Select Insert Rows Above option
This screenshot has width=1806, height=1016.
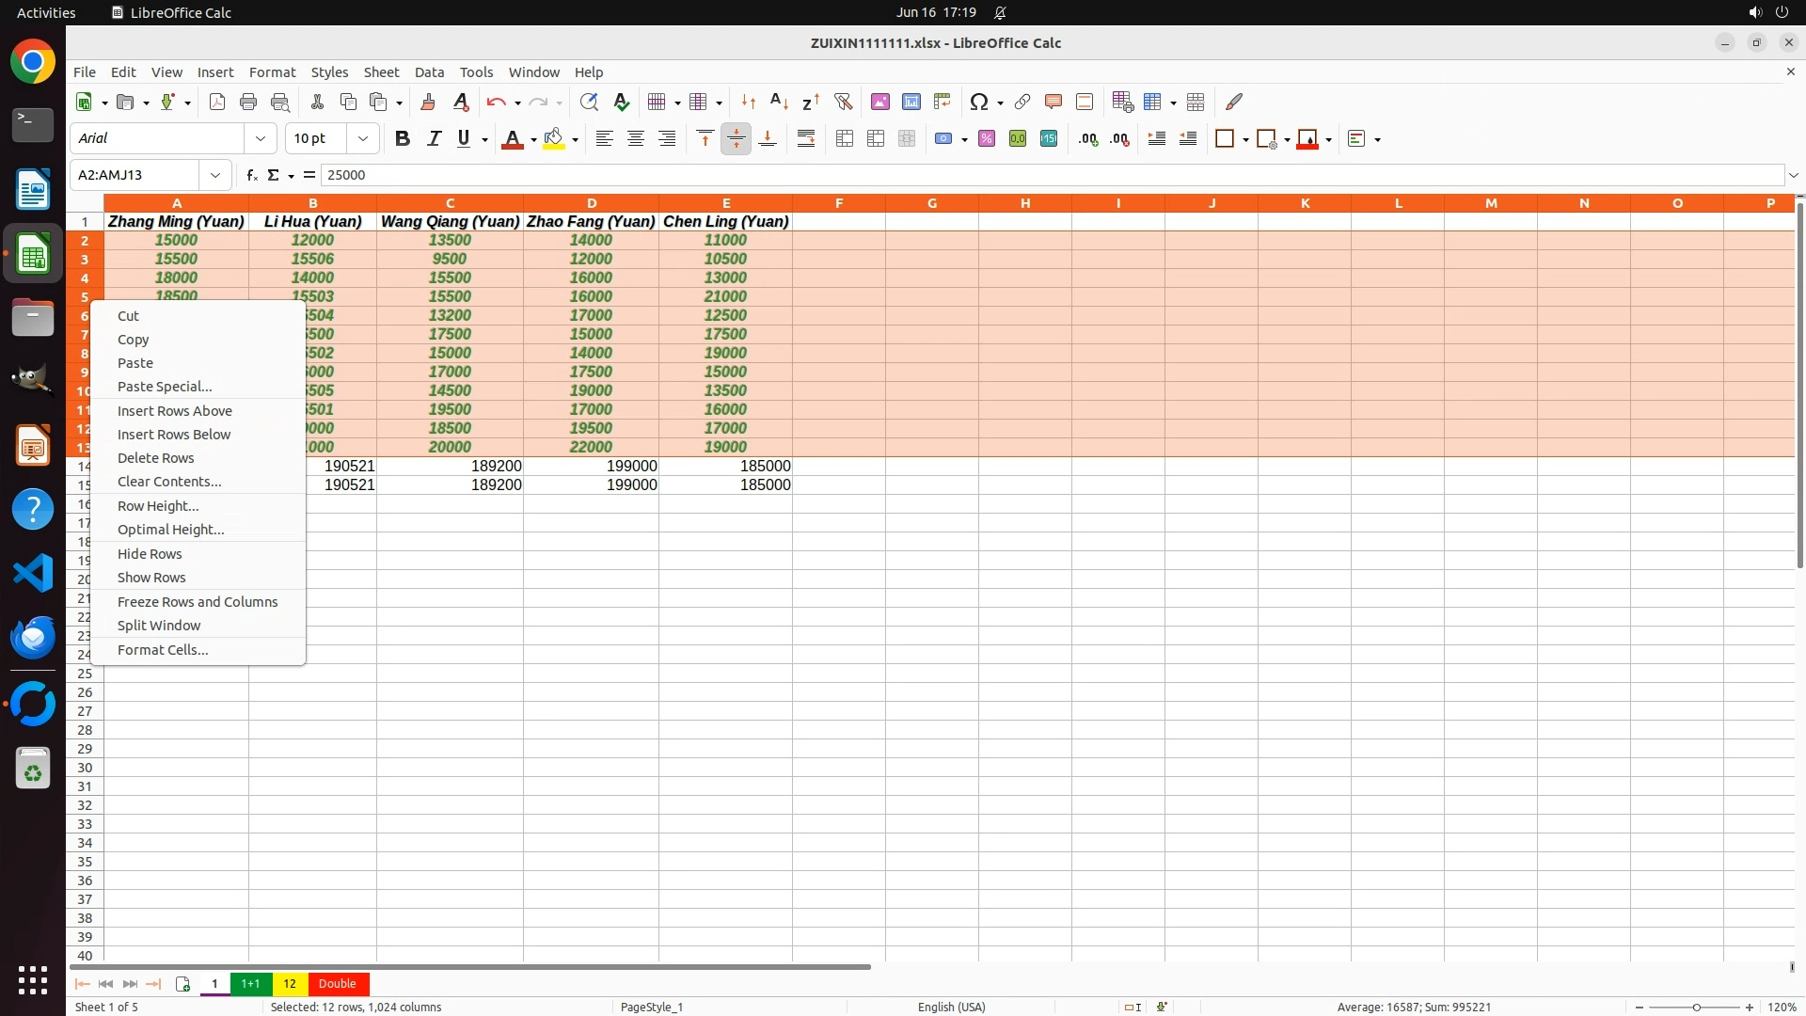point(174,411)
